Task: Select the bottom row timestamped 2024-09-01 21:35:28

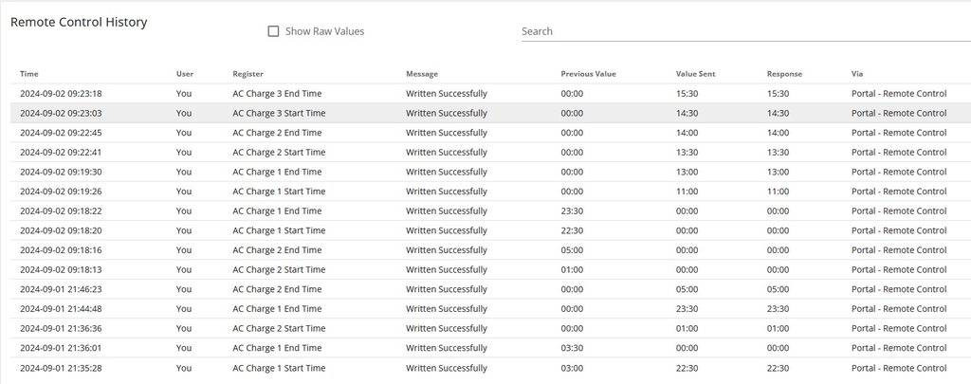Action: point(61,368)
